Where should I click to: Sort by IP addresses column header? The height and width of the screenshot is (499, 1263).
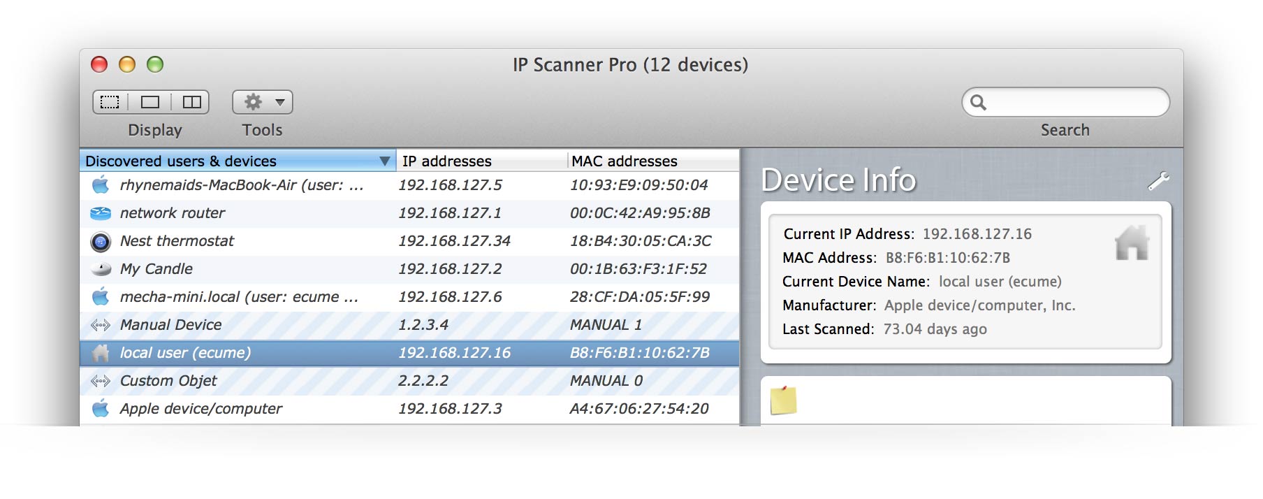tap(481, 161)
